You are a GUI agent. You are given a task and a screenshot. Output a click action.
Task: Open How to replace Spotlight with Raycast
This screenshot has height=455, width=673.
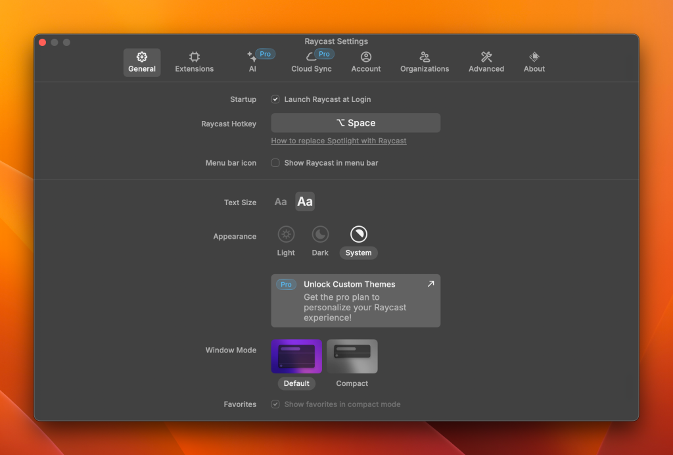coord(338,141)
